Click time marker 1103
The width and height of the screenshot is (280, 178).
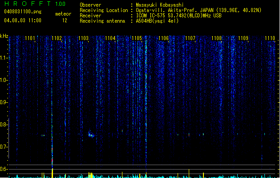pyautogui.click(x=83, y=38)
